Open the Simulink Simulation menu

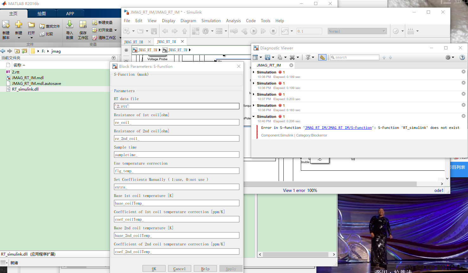(211, 21)
